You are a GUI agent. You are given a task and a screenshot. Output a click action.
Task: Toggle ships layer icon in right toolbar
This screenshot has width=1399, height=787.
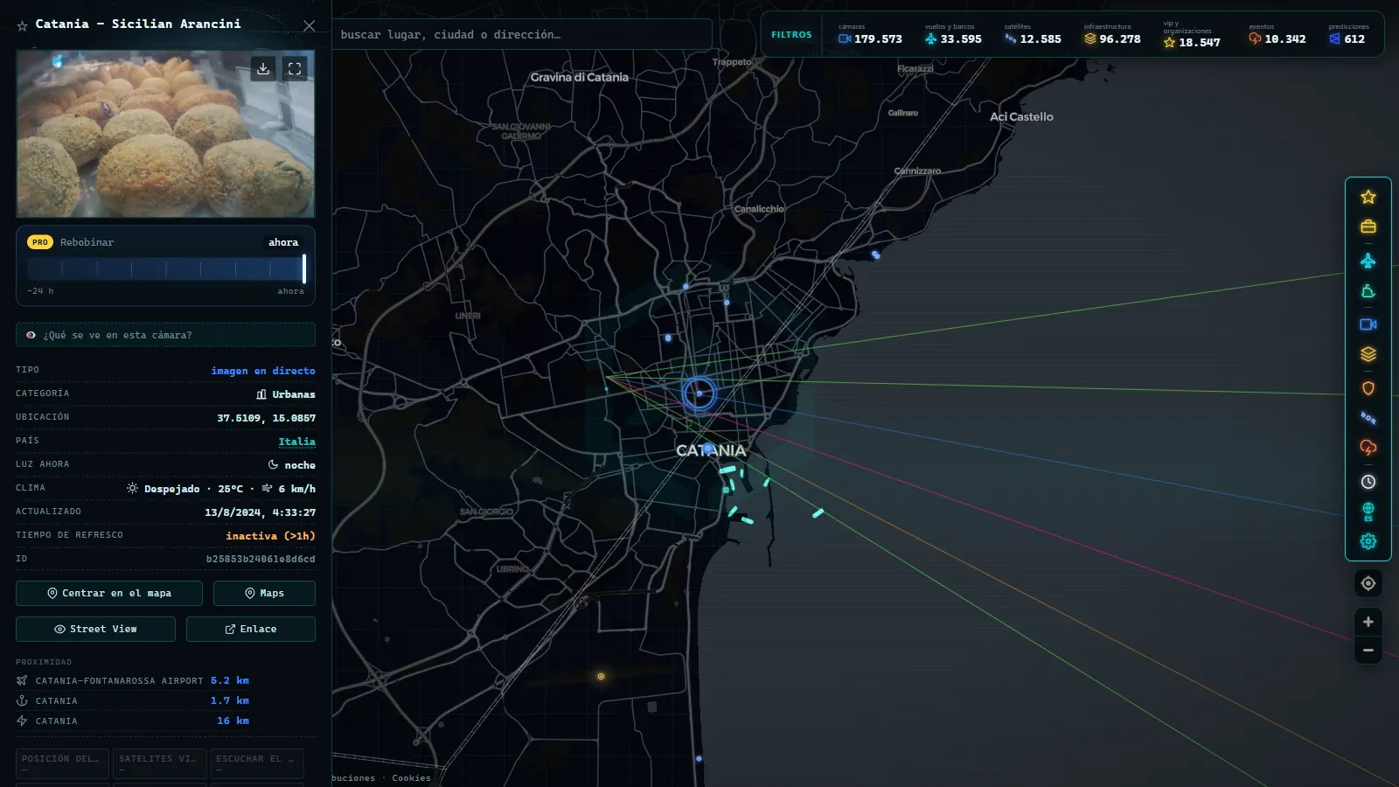[1368, 292]
